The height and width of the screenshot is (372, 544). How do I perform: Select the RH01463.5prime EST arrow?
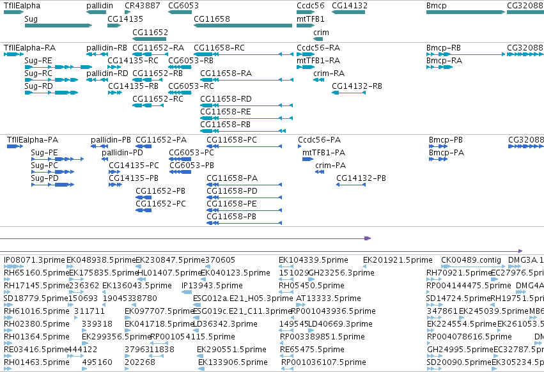point(8,369)
